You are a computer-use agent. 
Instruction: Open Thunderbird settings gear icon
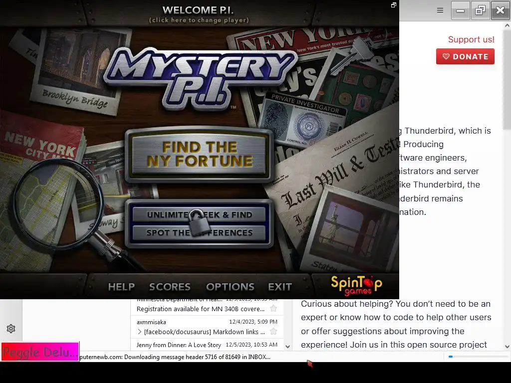pyautogui.click(x=11, y=329)
